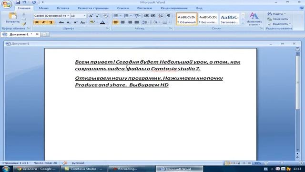Open the font name dropdown (Calibri)
This screenshot has height=172, width=305.
68,16
